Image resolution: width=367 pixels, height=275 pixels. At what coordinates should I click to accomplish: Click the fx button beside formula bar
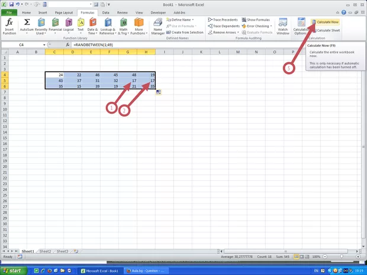coord(67,45)
